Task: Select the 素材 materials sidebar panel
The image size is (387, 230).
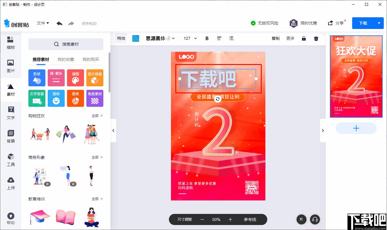Action: tap(11, 90)
